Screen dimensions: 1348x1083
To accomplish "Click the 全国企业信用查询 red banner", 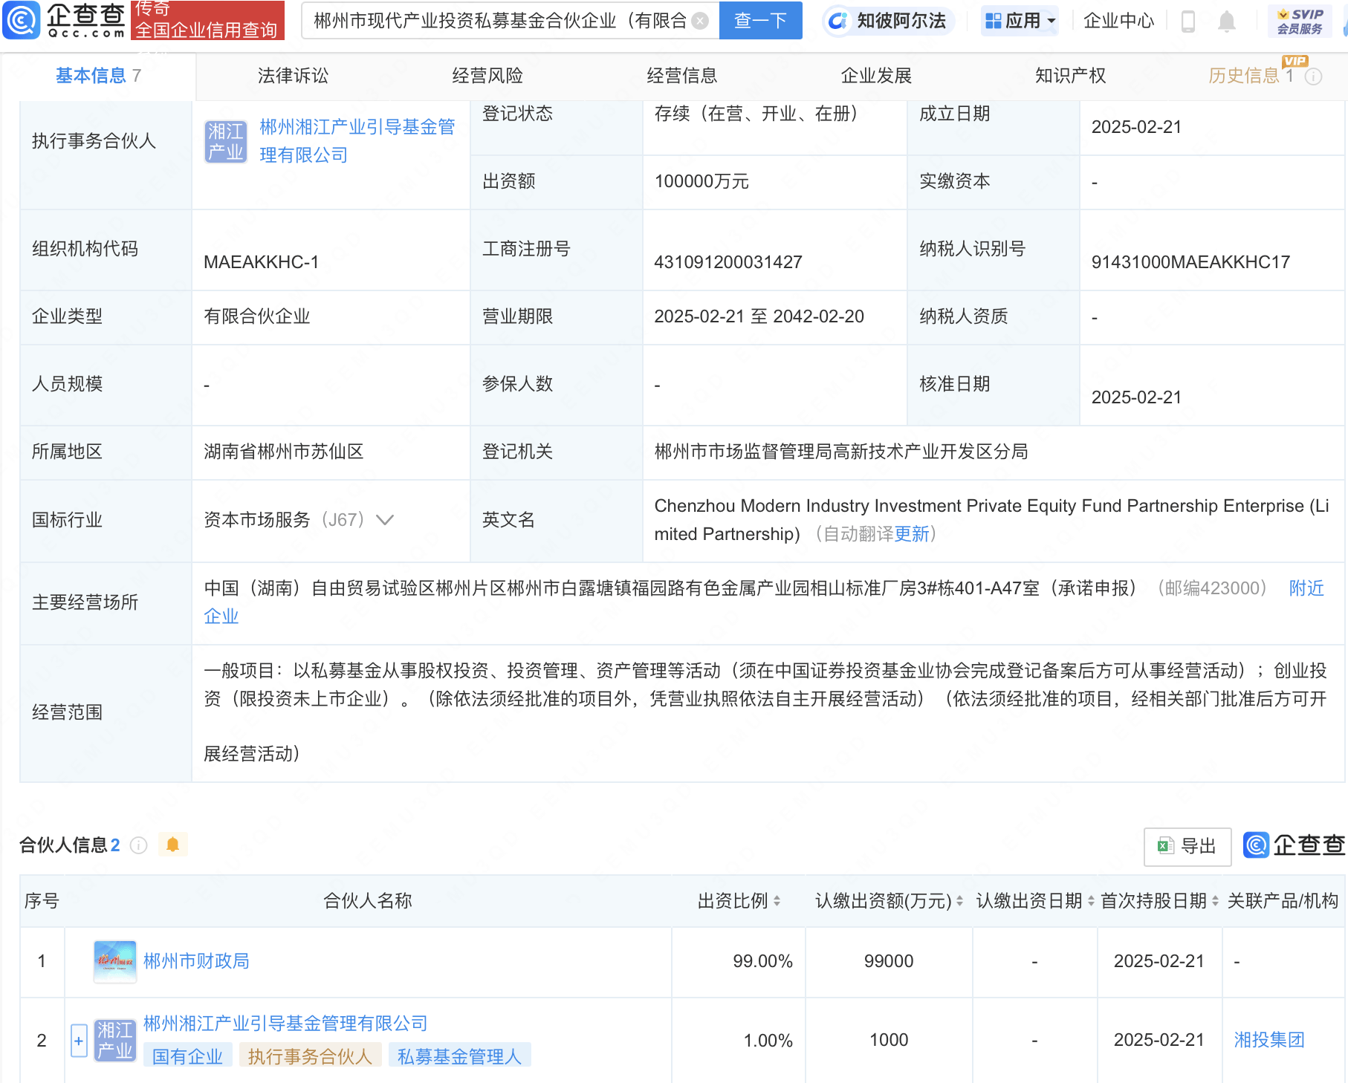I will click(x=207, y=20).
